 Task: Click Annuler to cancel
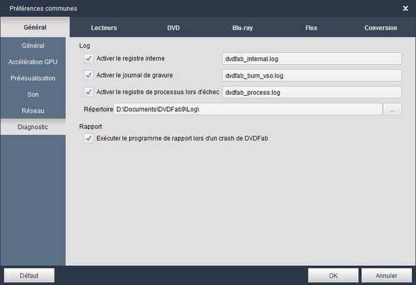(x=386, y=275)
